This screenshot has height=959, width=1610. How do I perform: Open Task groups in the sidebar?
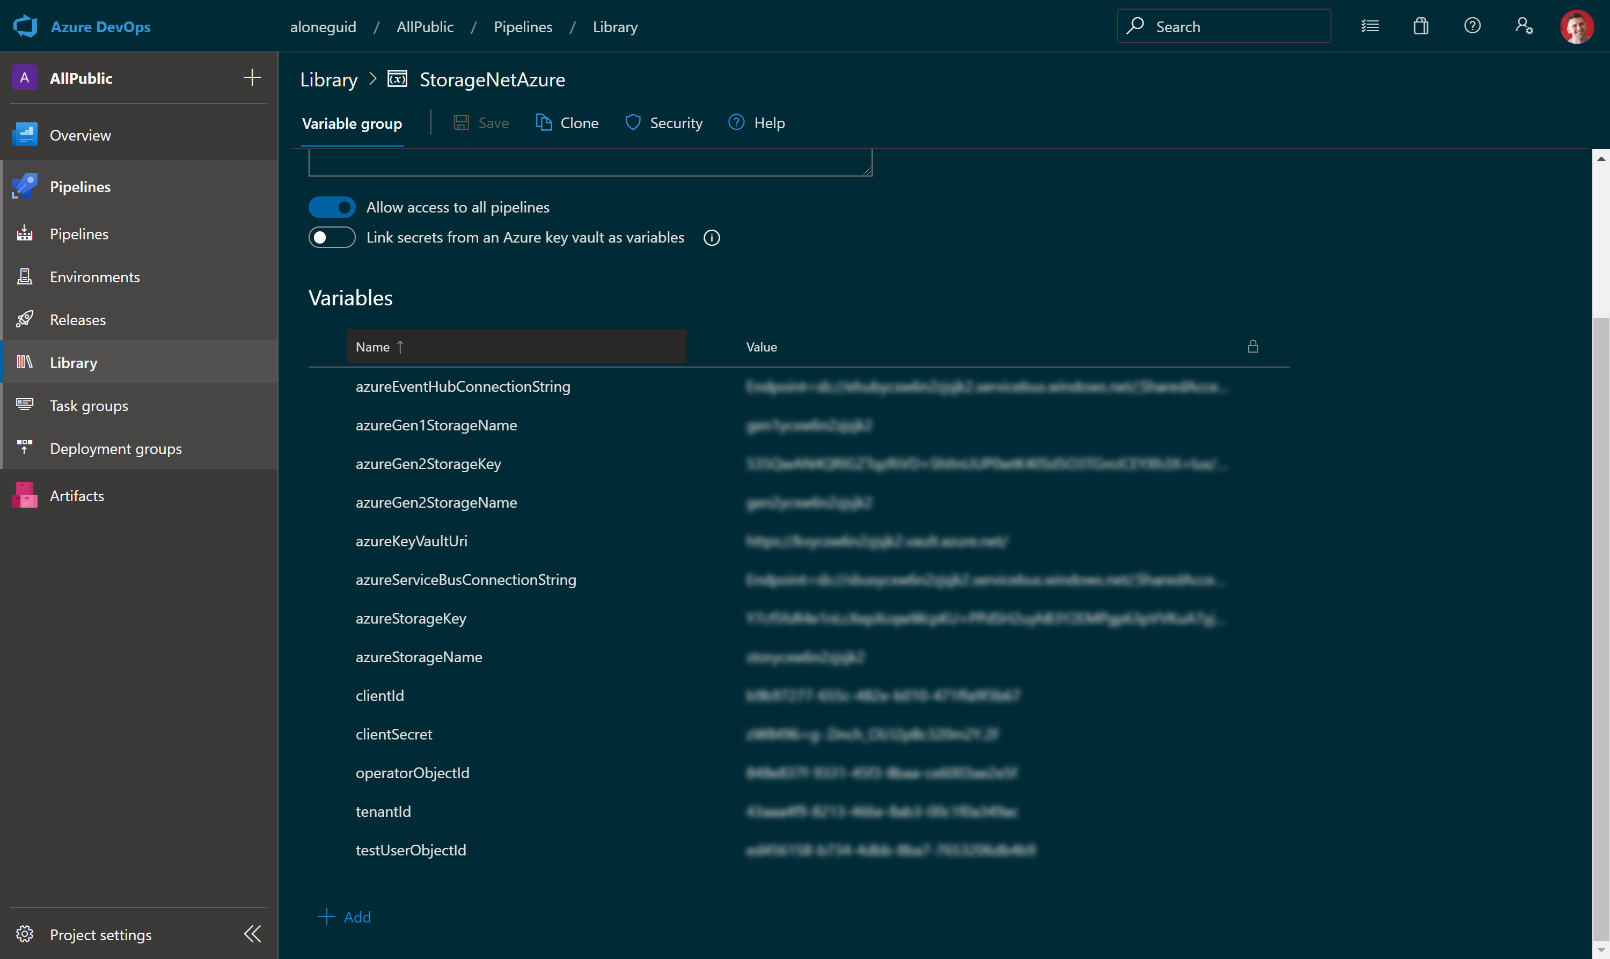point(139,405)
